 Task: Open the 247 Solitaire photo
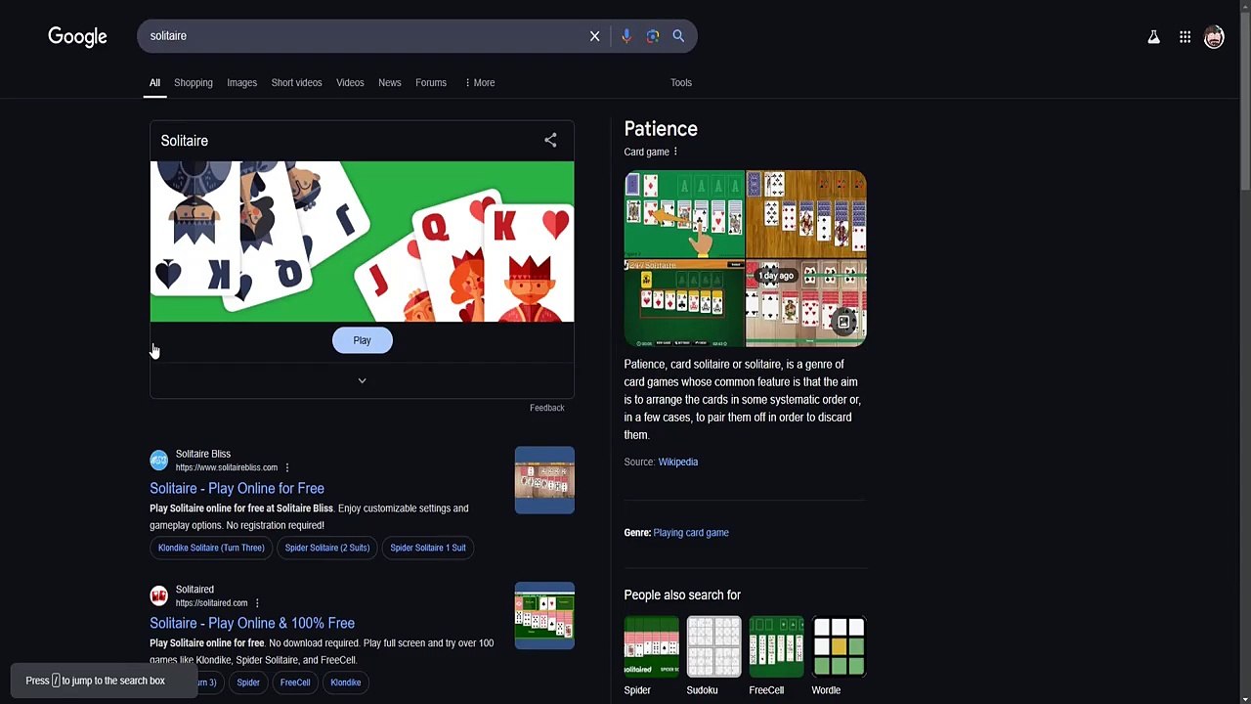[684, 303]
